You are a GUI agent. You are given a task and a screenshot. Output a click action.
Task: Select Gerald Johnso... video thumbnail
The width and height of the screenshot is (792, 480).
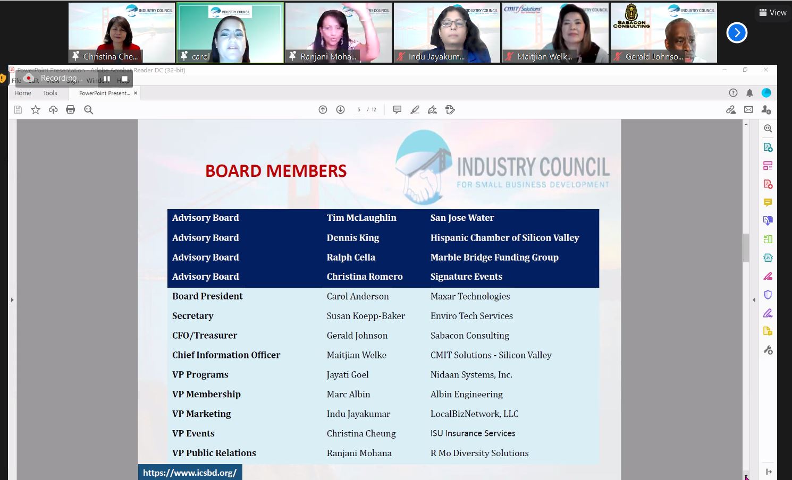click(664, 33)
